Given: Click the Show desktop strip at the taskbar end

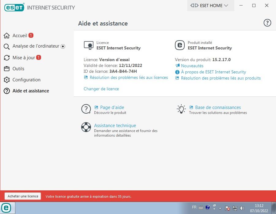Looking at the screenshot, I should pos(274,208).
